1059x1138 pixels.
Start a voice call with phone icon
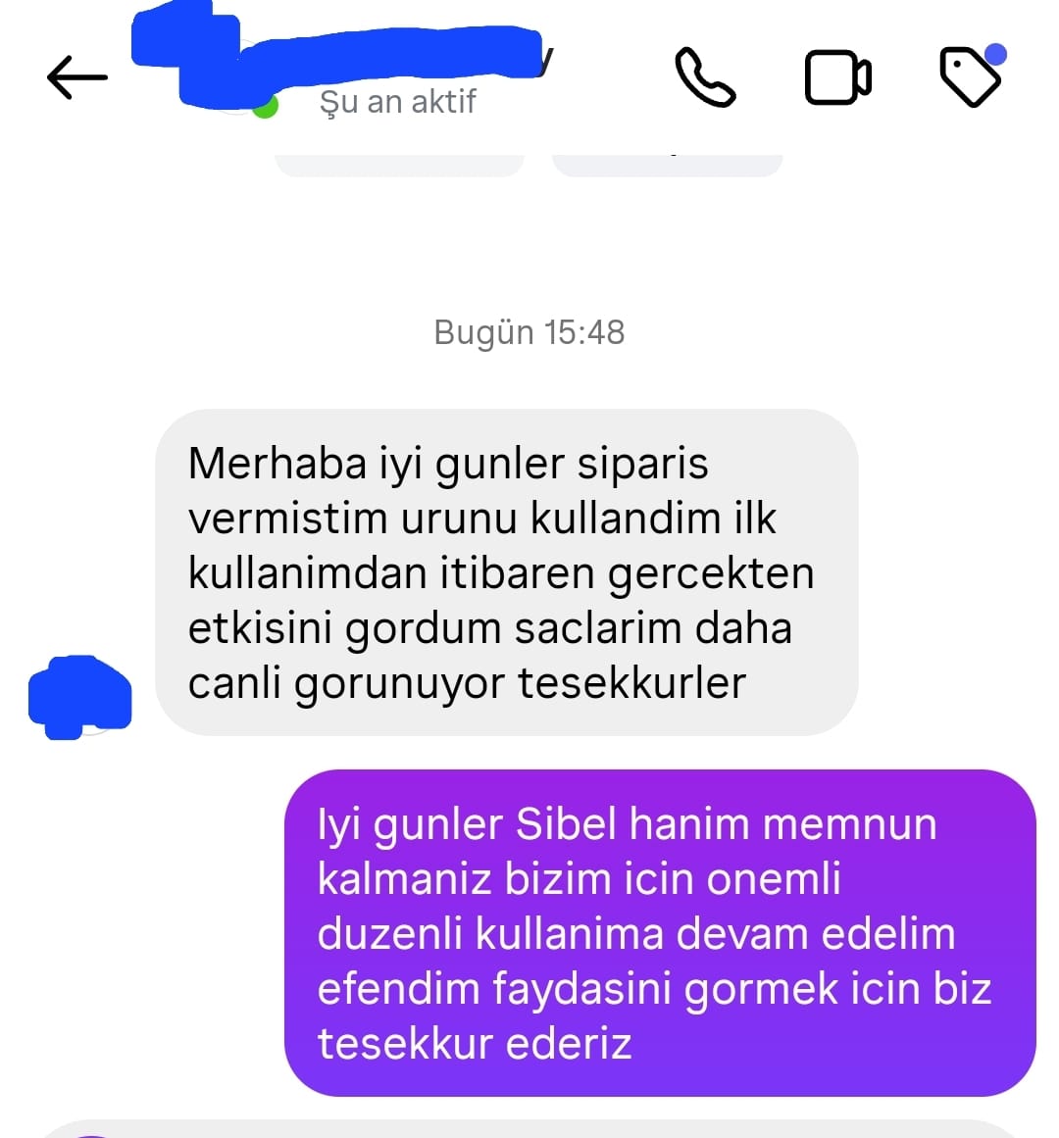click(x=705, y=77)
